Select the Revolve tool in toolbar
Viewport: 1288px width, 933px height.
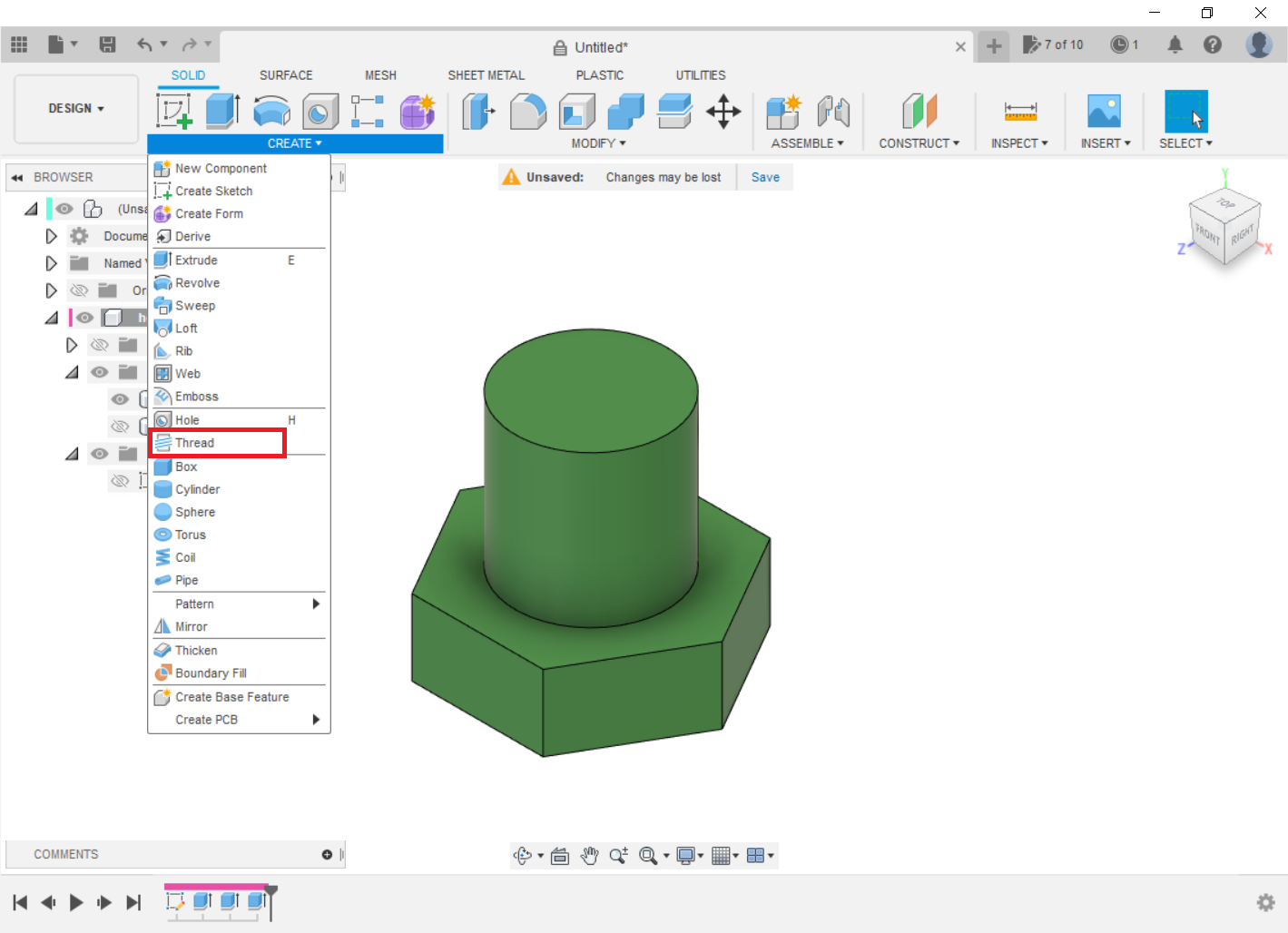click(x=271, y=112)
